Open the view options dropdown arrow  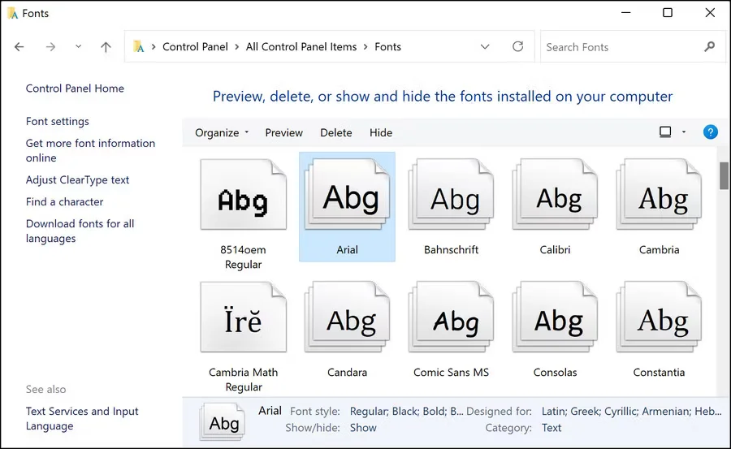tap(684, 132)
